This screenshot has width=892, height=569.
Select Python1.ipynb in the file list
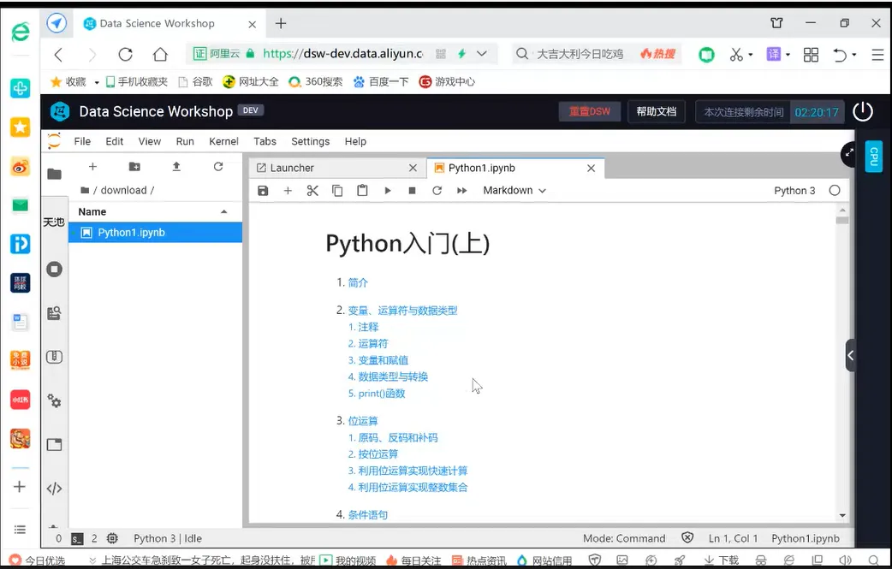point(155,233)
